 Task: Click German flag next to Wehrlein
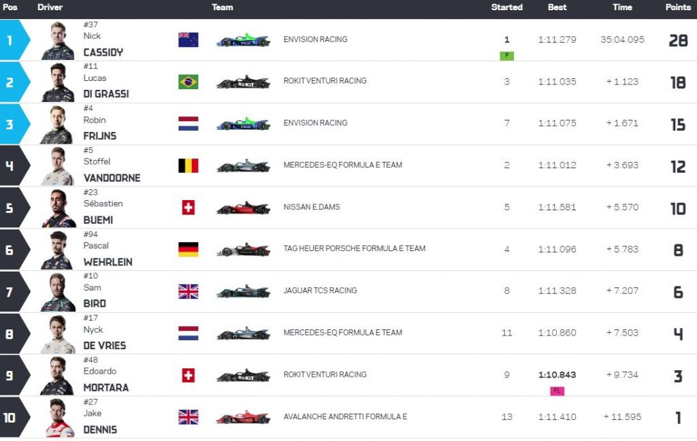point(188,249)
